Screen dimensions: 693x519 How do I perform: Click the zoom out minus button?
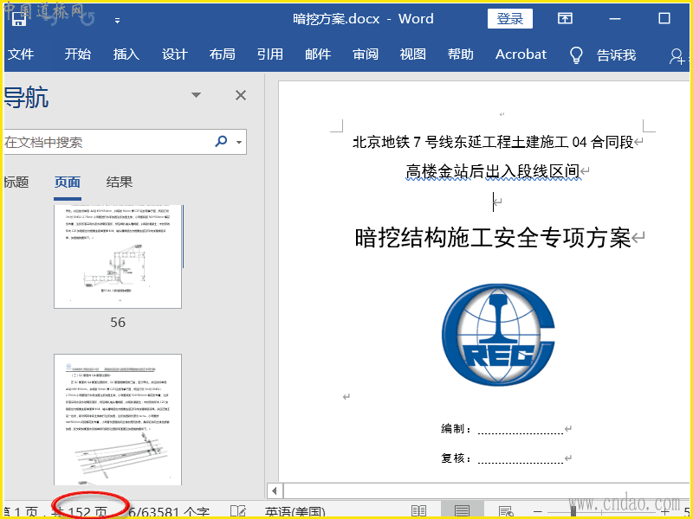point(538,511)
